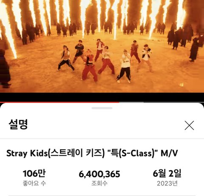The image size is (204, 196).
Task: Tap the hooded figure on the left edge of the video
Action: pyautogui.click(x=5, y=68)
